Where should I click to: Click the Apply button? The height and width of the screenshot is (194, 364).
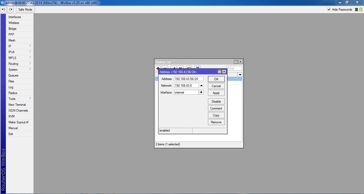click(x=216, y=93)
